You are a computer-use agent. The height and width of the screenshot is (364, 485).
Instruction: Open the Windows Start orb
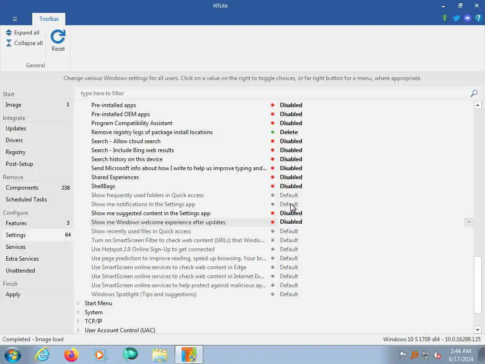pyautogui.click(x=13, y=355)
